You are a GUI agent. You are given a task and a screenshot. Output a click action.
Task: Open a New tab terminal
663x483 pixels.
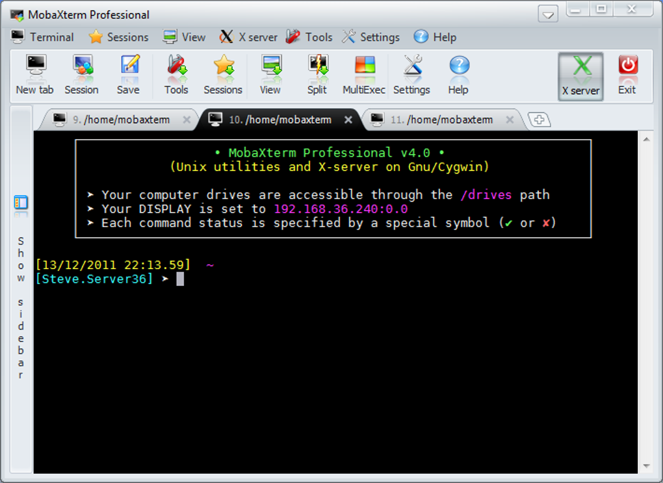pos(35,75)
